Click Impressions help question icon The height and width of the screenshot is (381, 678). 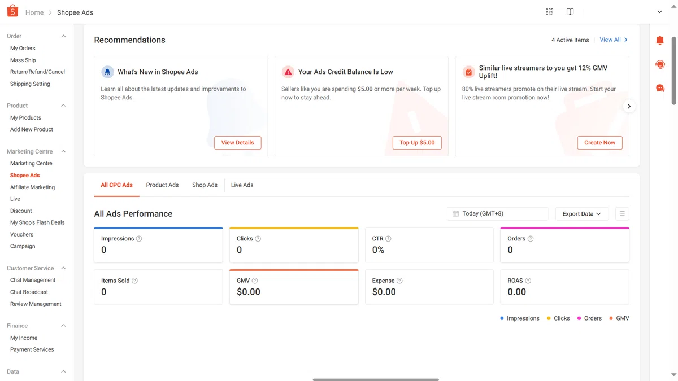point(139,239)
